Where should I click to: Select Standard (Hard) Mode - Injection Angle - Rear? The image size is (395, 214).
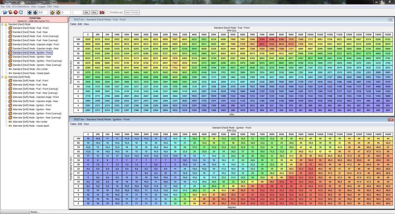pyautogui.click(x=36, y=49)
